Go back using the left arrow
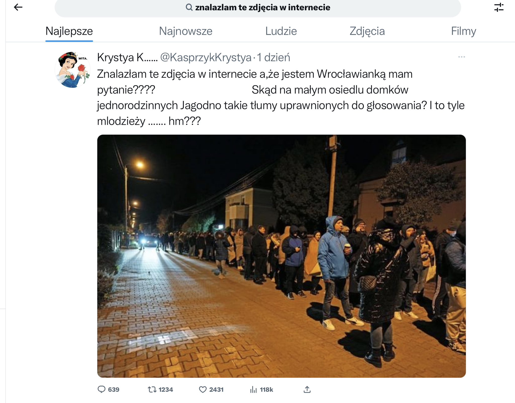 click(x=18, y=7)
